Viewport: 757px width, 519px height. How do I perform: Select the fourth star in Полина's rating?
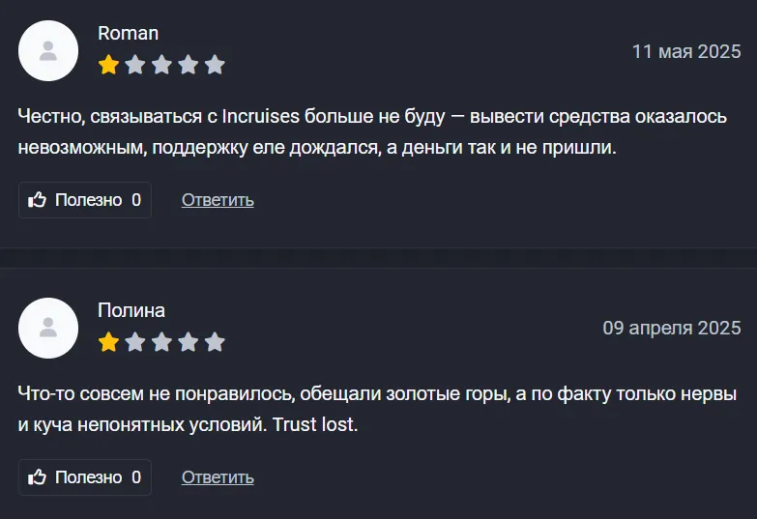pos(189,342)
